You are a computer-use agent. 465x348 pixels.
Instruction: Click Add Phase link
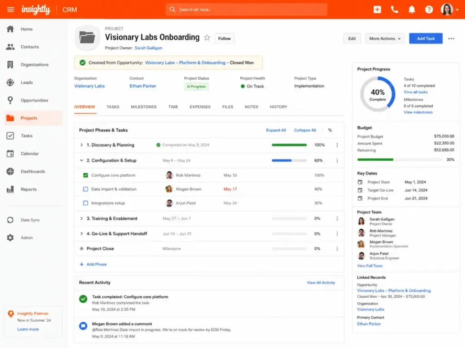(x=93, y=264)
